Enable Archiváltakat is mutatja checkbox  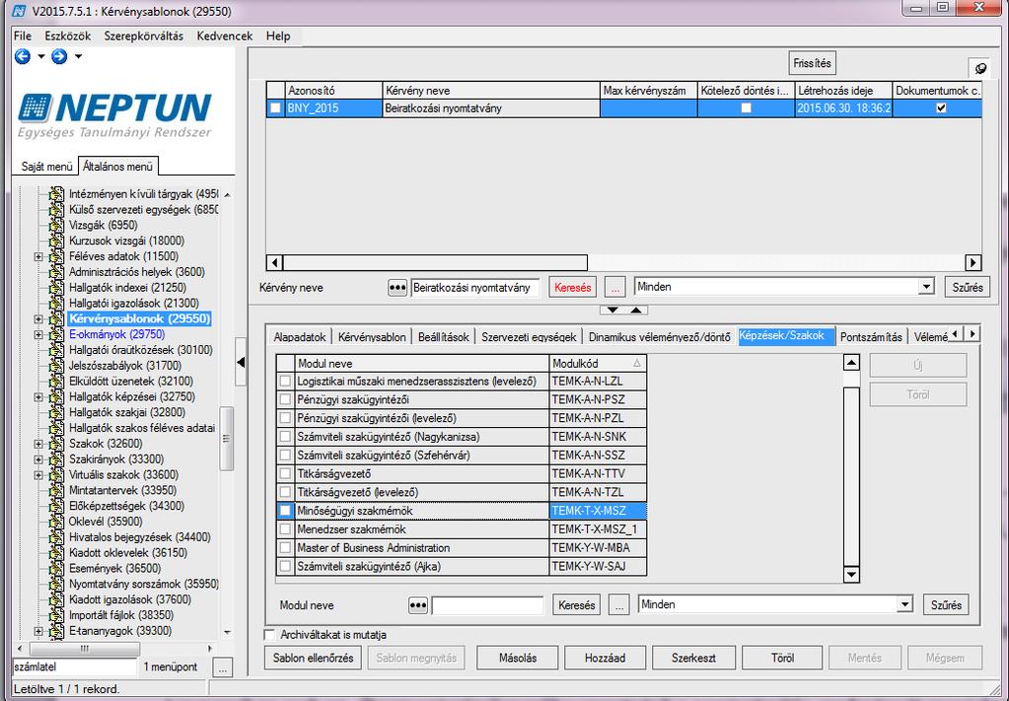[269, 635]
